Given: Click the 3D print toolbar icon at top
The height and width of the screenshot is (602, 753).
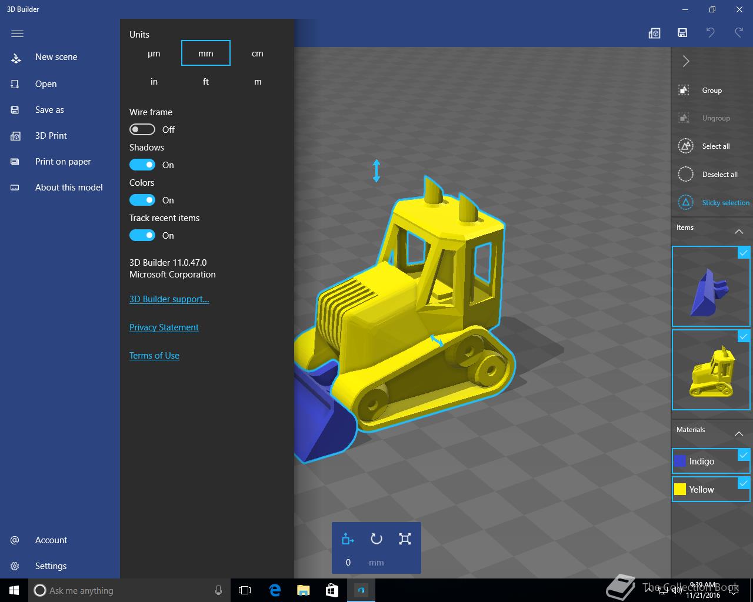Looking at the screenshot, I should coord(654,33).
